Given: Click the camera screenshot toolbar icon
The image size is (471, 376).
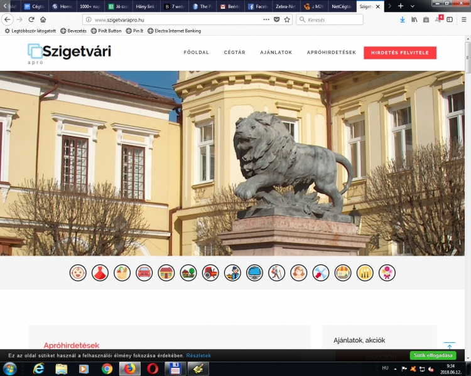Looking at the screenshot, I should pos(426,19).
